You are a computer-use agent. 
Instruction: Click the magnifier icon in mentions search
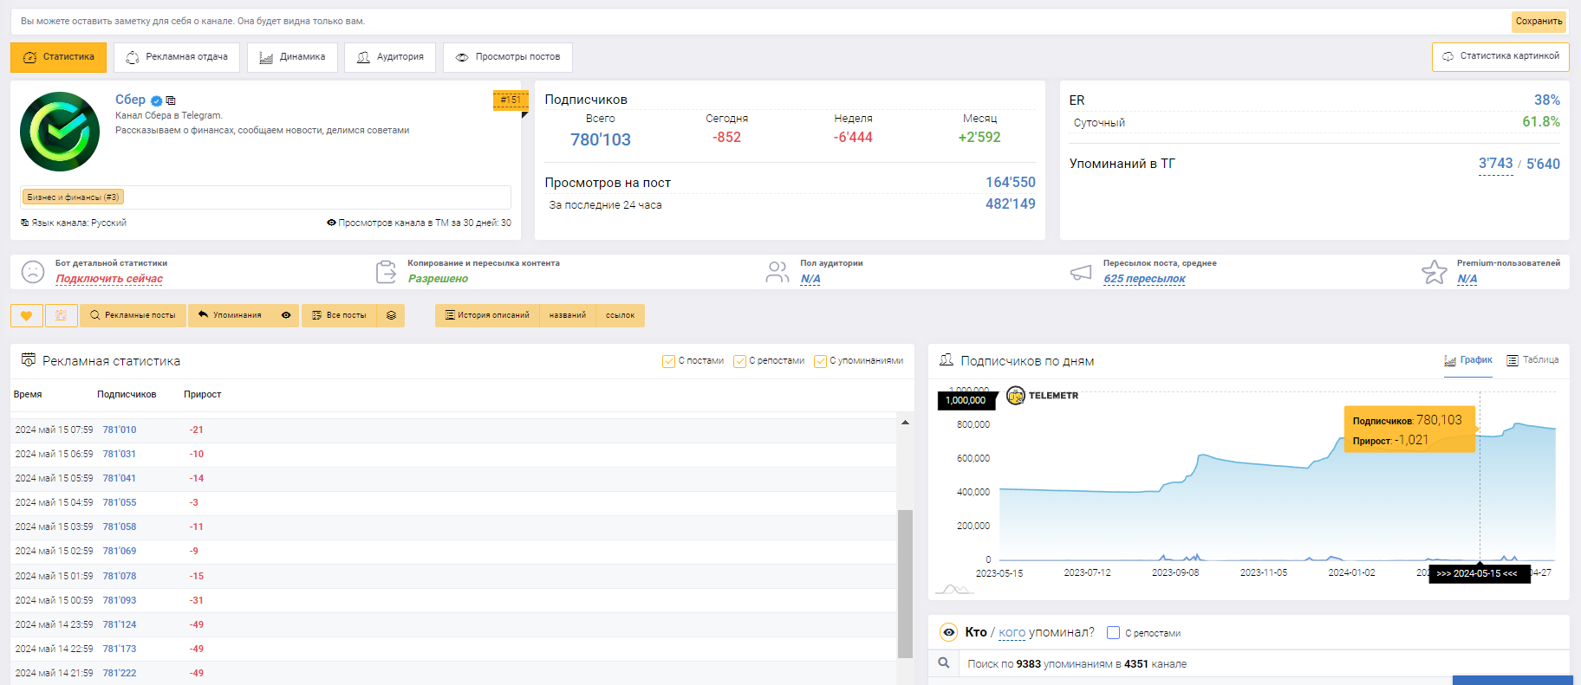(944, 663)
